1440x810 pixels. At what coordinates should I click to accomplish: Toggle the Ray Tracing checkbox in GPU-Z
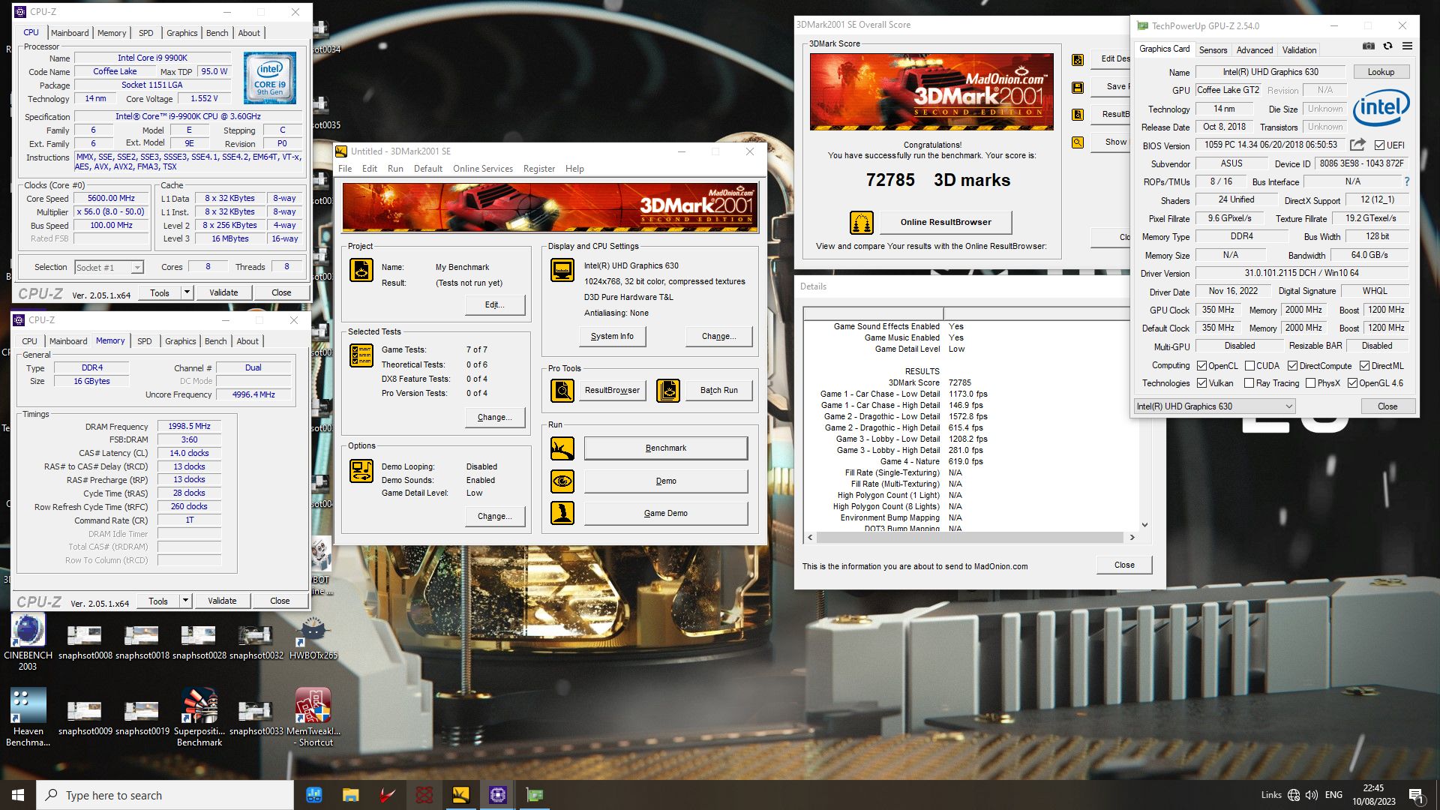click(x=1249, y=383)
